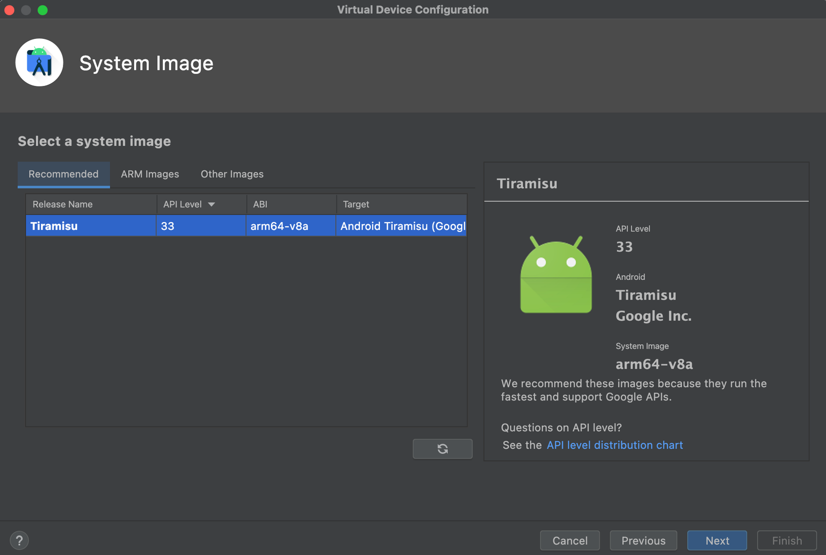Screen dimensions: 826x555
Task: Click the red close window button
Action: (9, 10)
